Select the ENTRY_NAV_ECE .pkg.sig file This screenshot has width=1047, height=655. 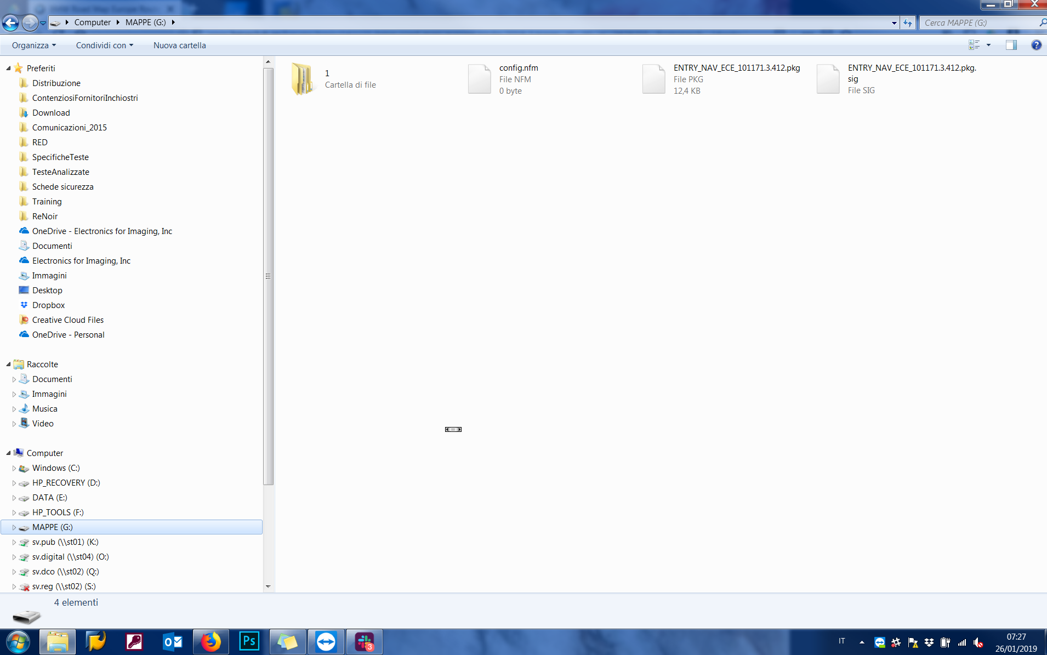click(x=897, y=79)
